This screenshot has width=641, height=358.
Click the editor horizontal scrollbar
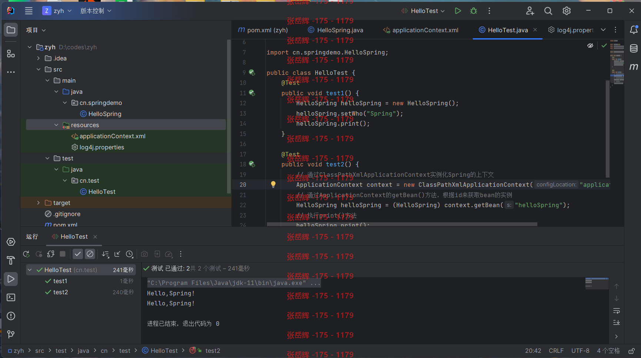(402, 224)
